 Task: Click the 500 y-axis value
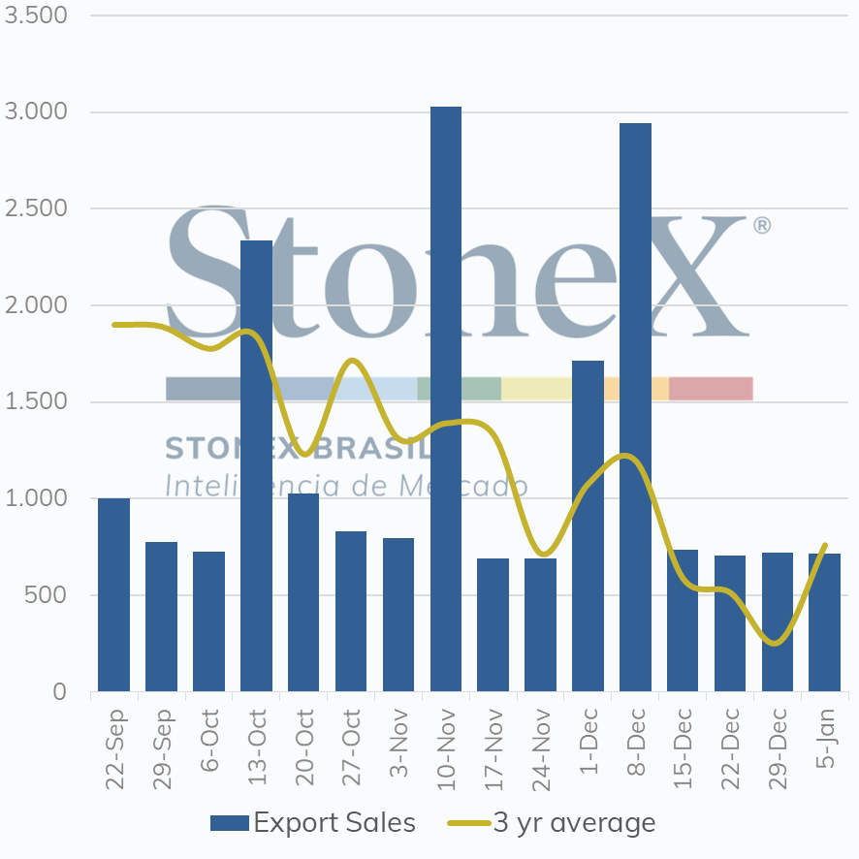coord(46,595)
